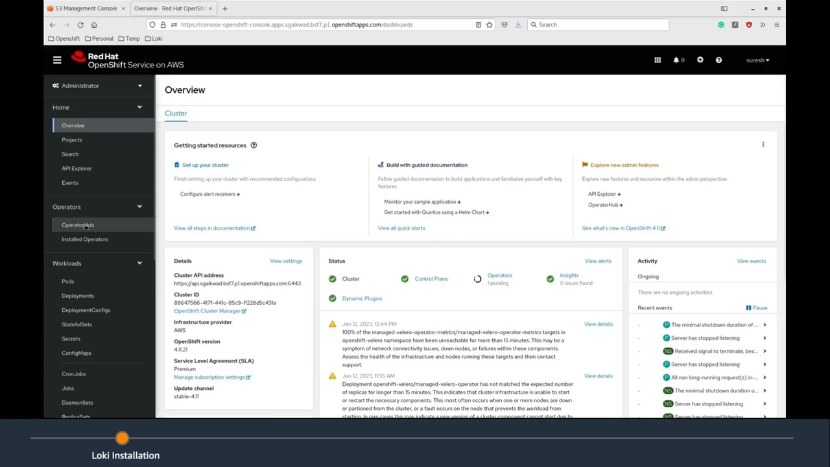Click the plus import icon in header
This screenshot has width=830, height=467.
[x=700, y=60]
